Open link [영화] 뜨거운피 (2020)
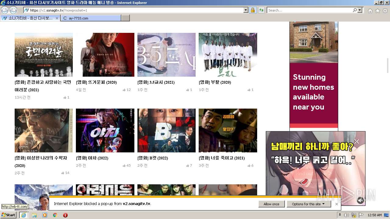This screenshot has width=390, height=219. coord(96,82)
